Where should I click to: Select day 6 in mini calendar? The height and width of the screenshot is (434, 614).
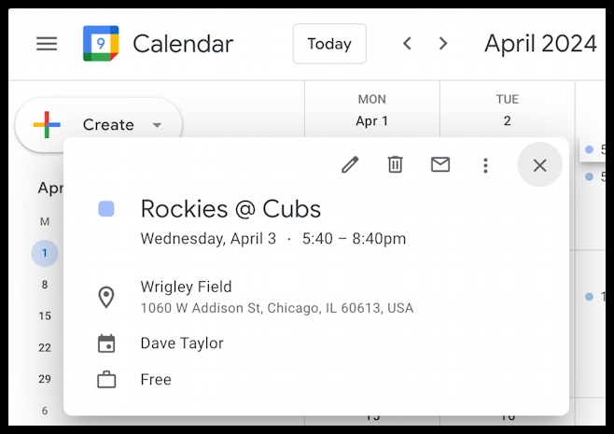pyautogui.click(x=45, y=411)
